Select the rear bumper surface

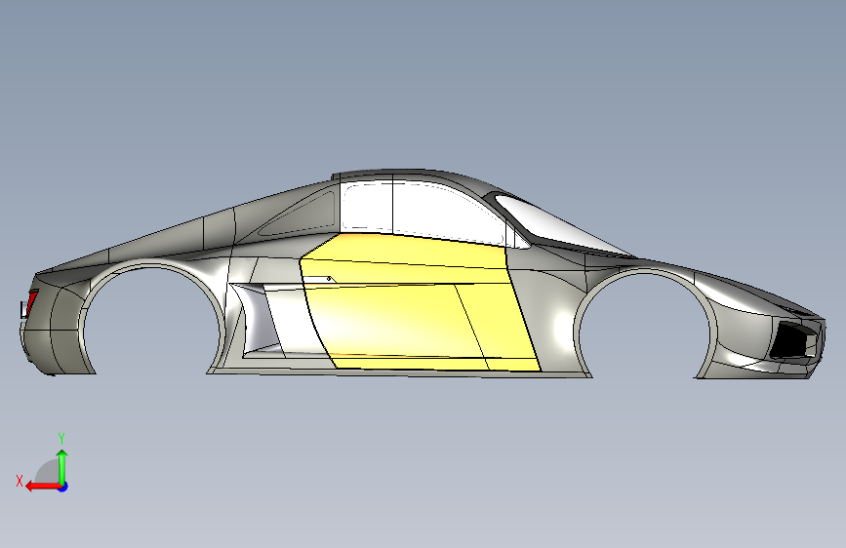coord(52,345)
